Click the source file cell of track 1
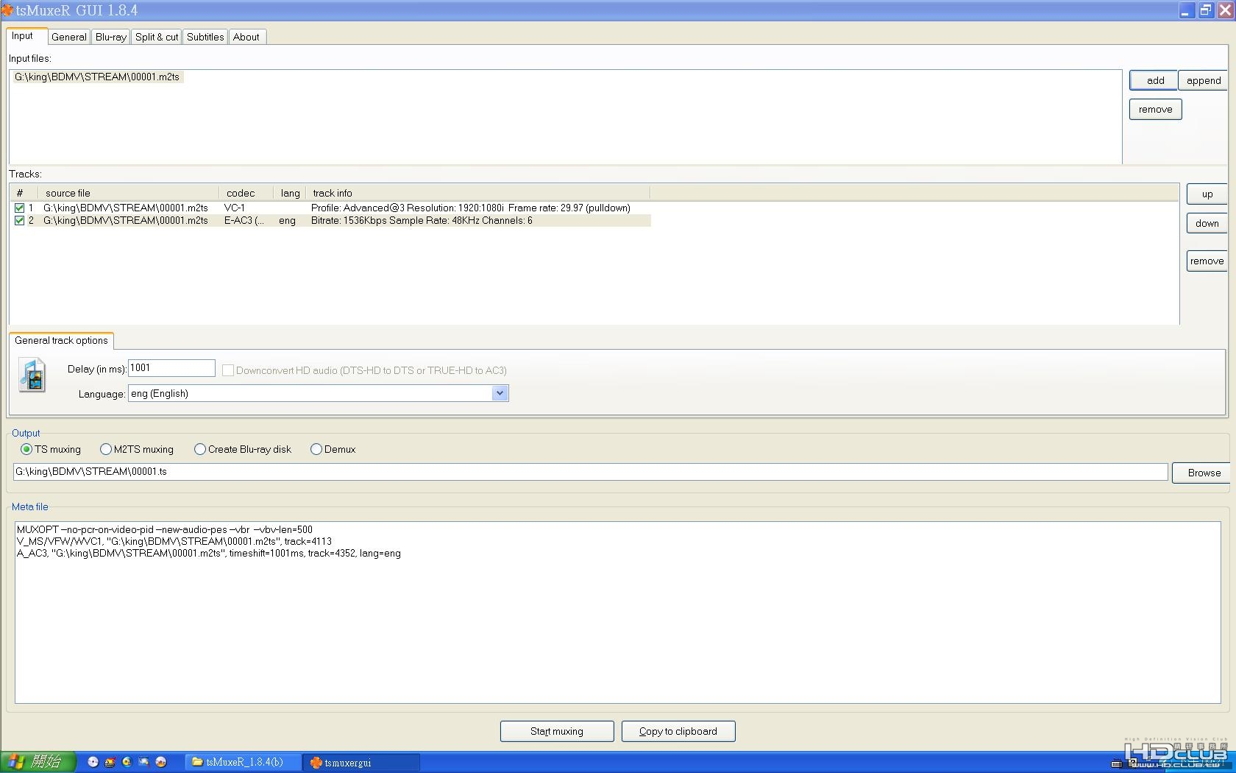 tap(126, 208)
